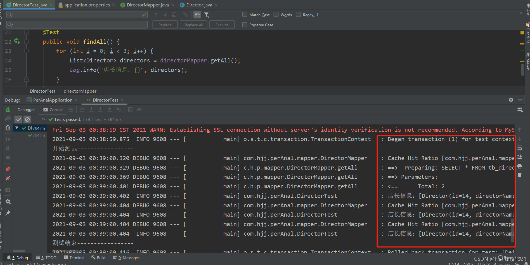Enable the Preserve Case checkbox
Image resolution: width=530 pixels, height=265 pixels.
[x=245, y=25]
